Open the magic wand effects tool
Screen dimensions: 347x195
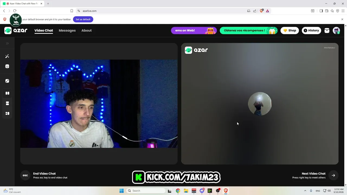click(x=7, y=56)
